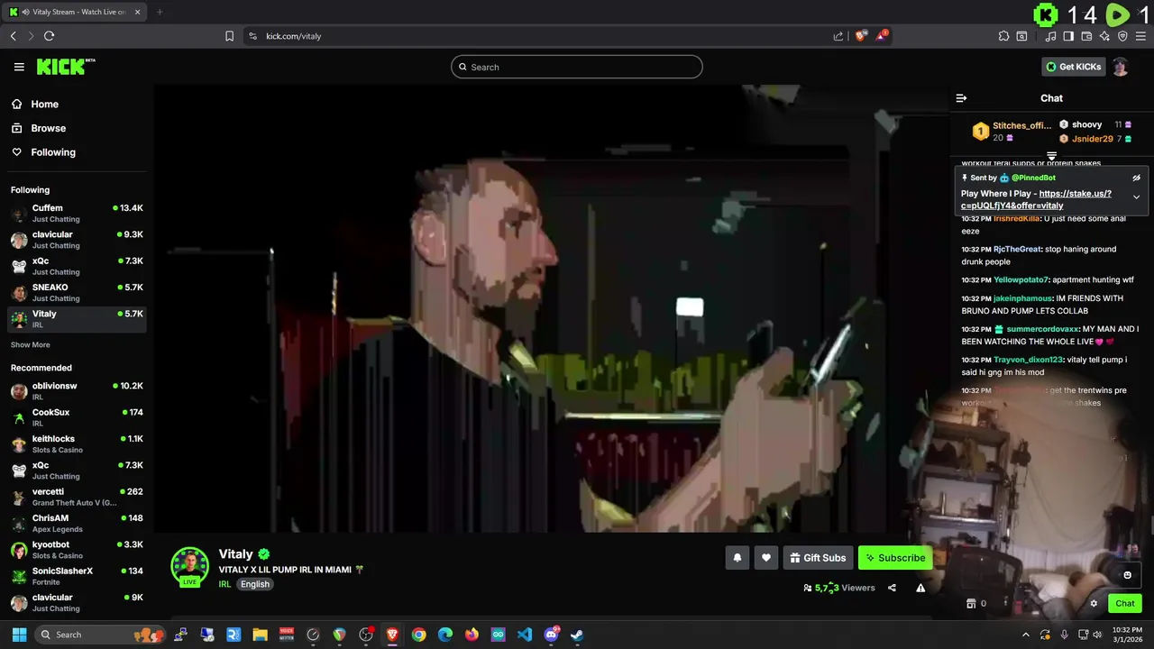Collapse the chat panel arrow icon
The width and height of the screenshot is (1154, 649).
click(x=961, y=98)
